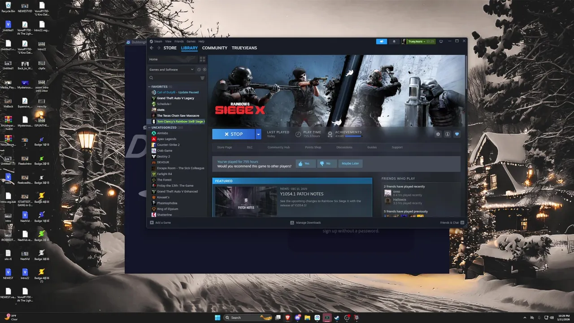Open the Guides link
Image resolution: width=574 pixels, height=323 pixels.
pyautogui.click(x=372, y=147)
